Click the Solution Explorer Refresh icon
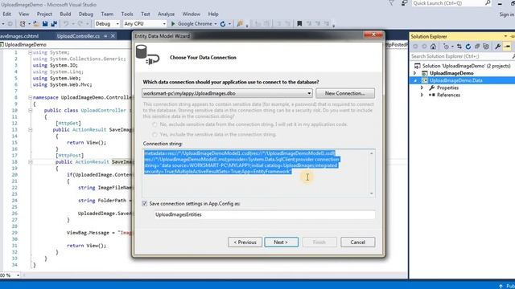Image resolution: width=515 pixels, height=289 pixels. [x=468, y=47]
